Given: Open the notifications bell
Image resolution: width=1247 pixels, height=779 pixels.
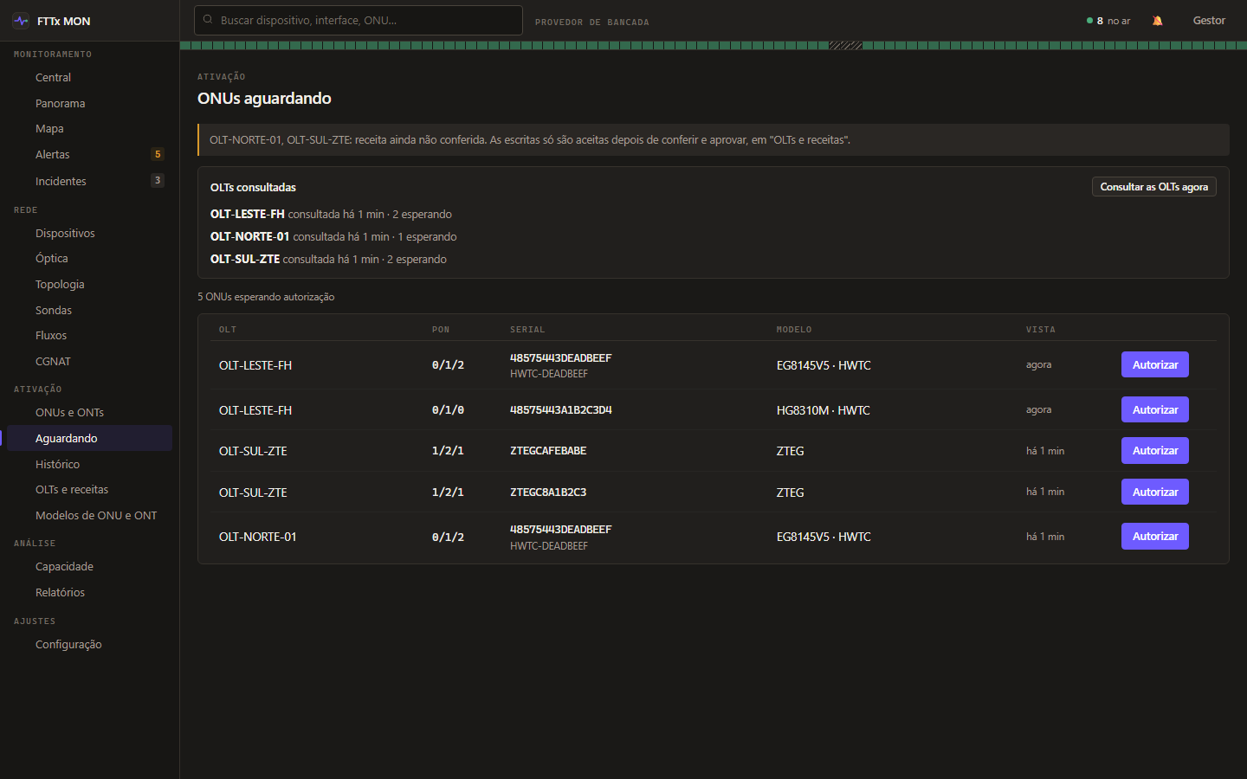Looking at the screenshot, I should coord(1157,21).
